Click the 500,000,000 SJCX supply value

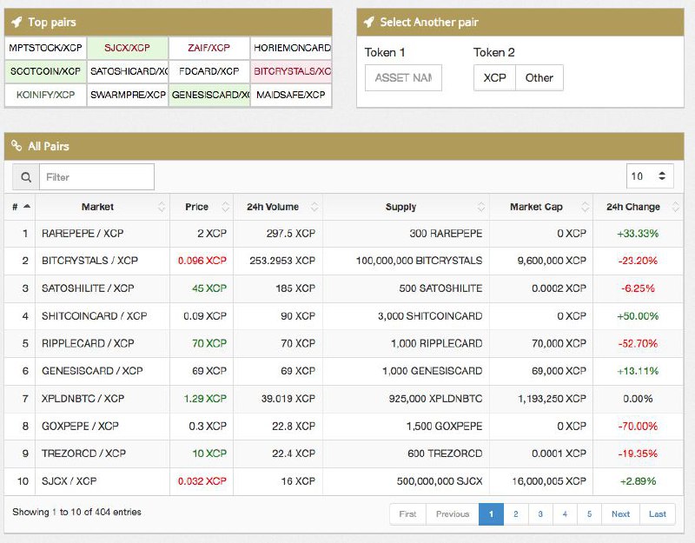[x=440, y=481]
